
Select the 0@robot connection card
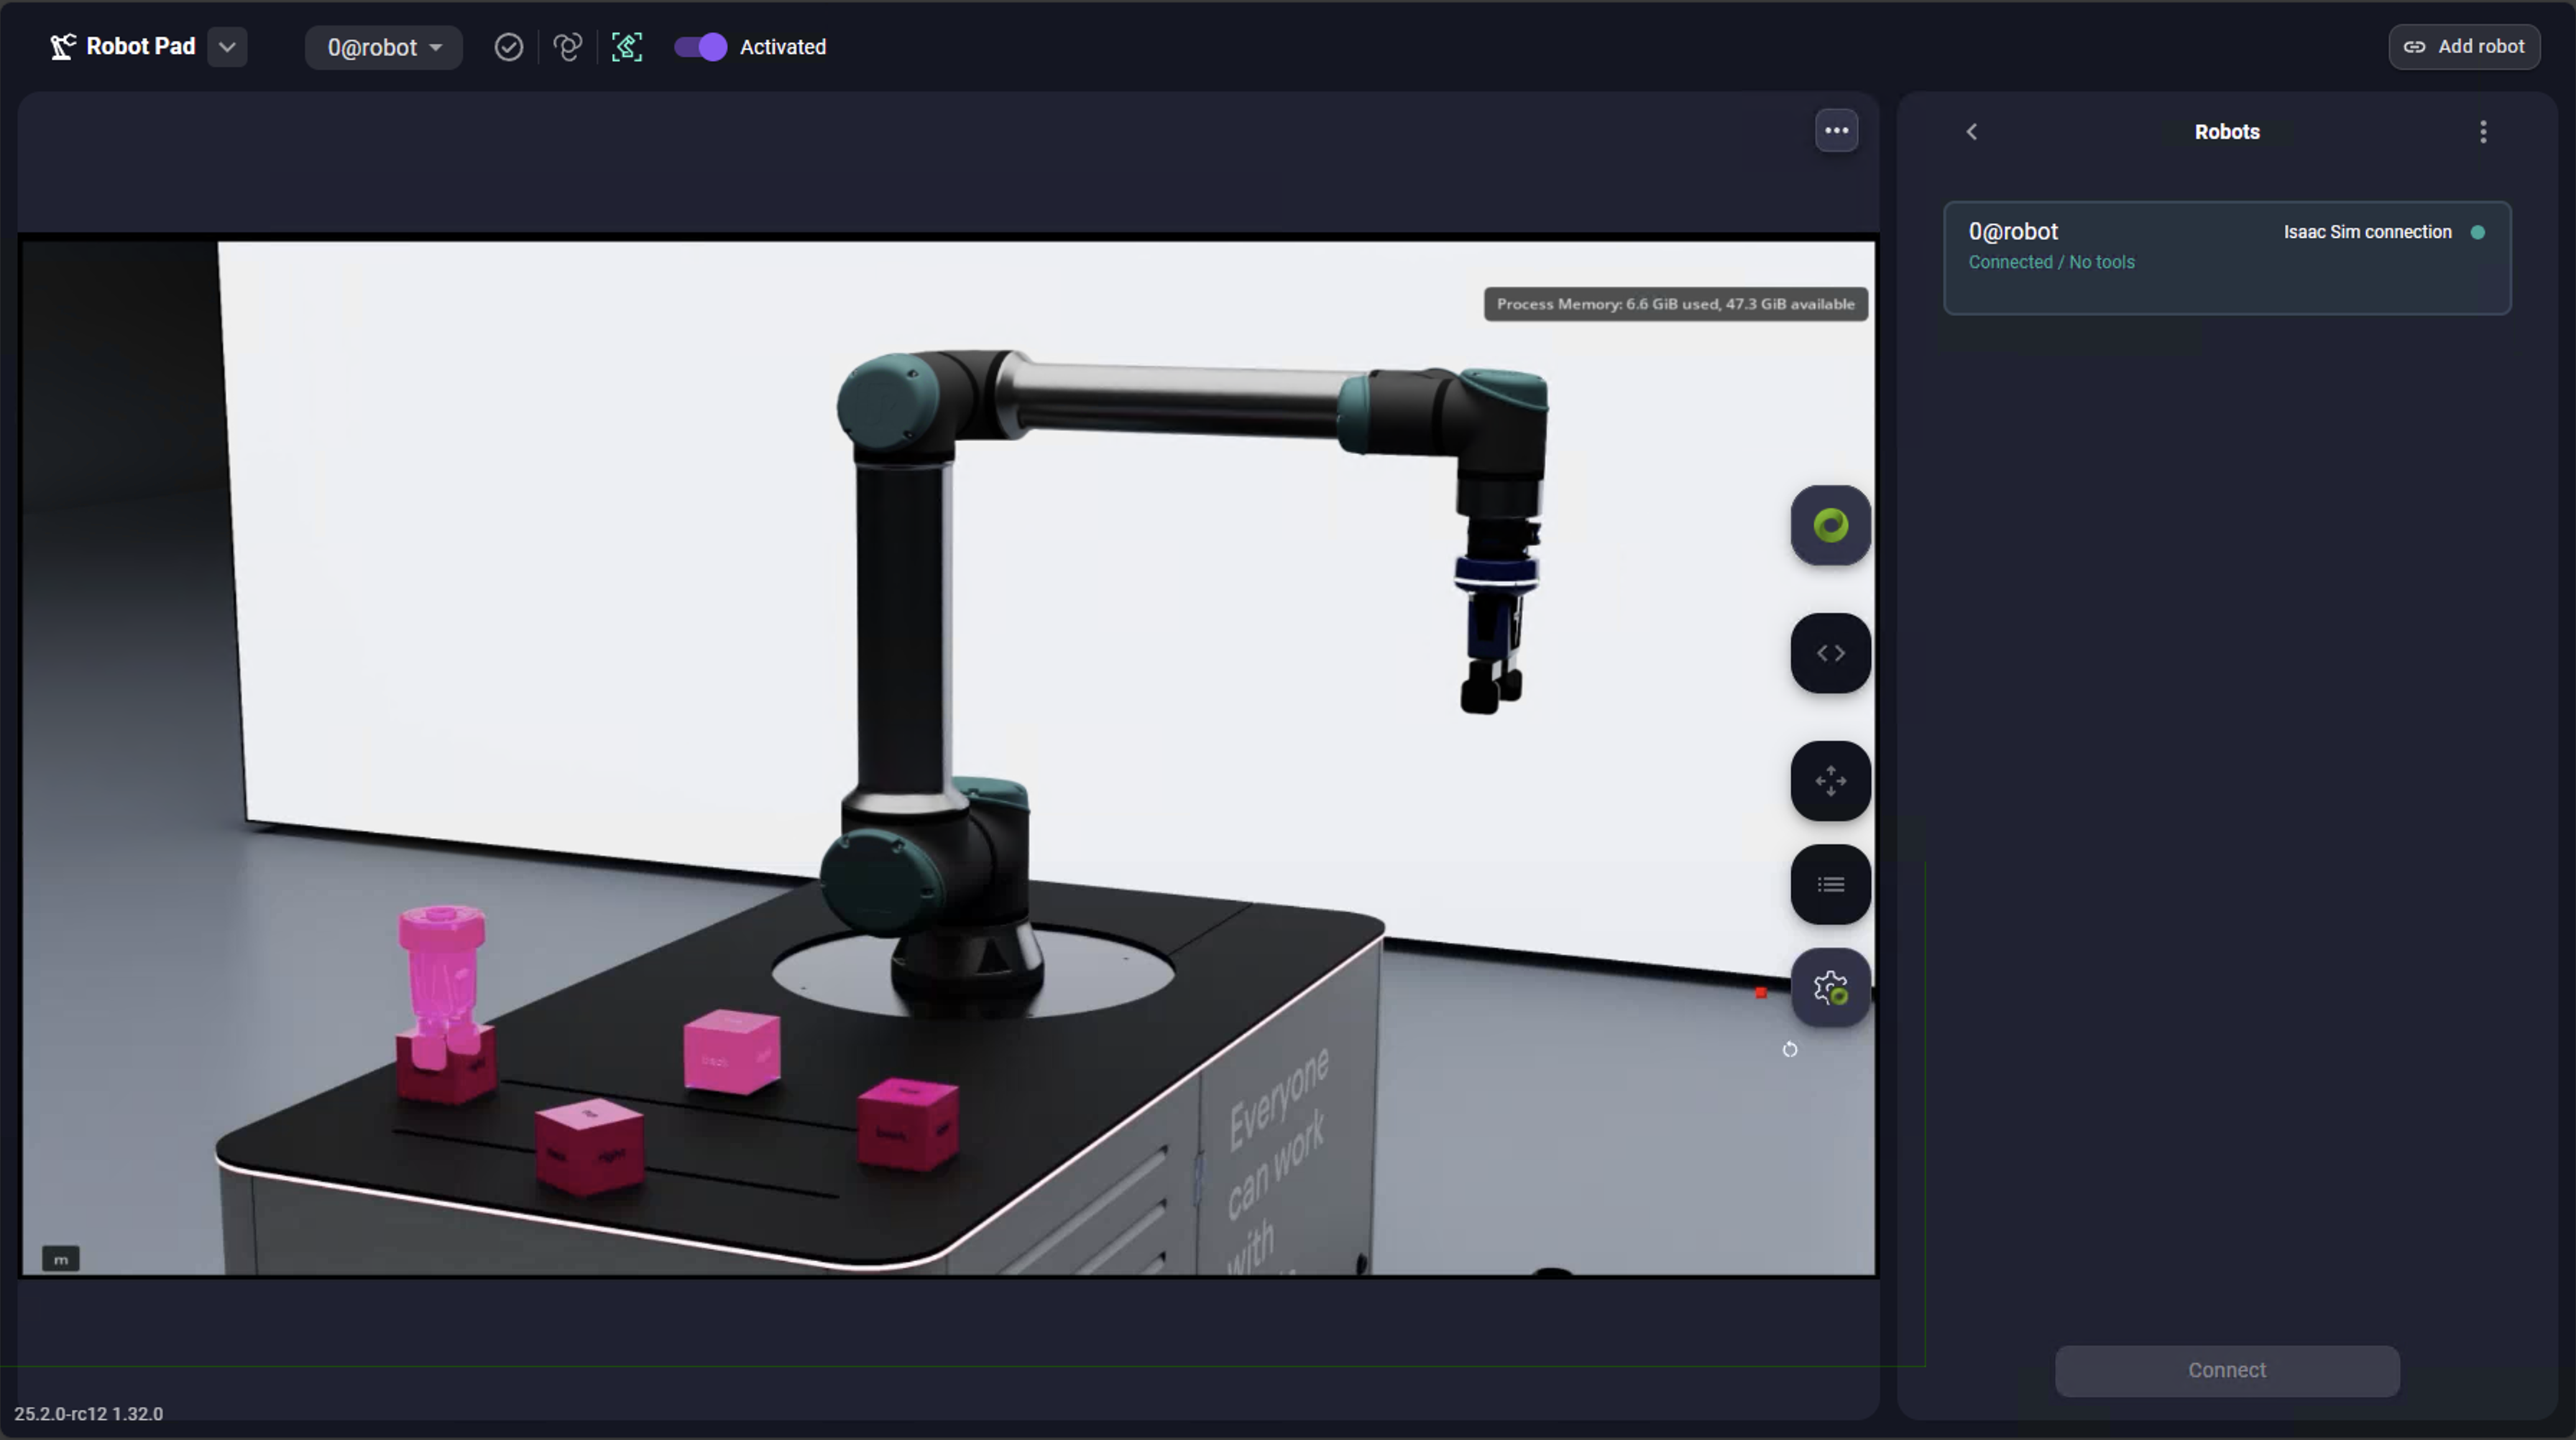point(2226,258)
